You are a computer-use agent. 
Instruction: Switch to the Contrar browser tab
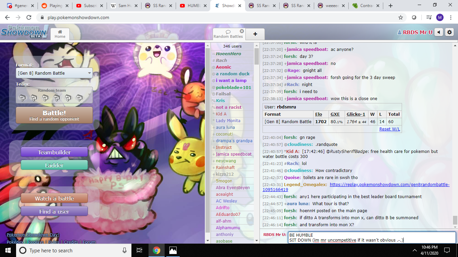tap(365, 6)
